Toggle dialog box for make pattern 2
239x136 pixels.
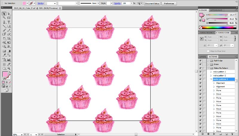click(x=204, y=75)
